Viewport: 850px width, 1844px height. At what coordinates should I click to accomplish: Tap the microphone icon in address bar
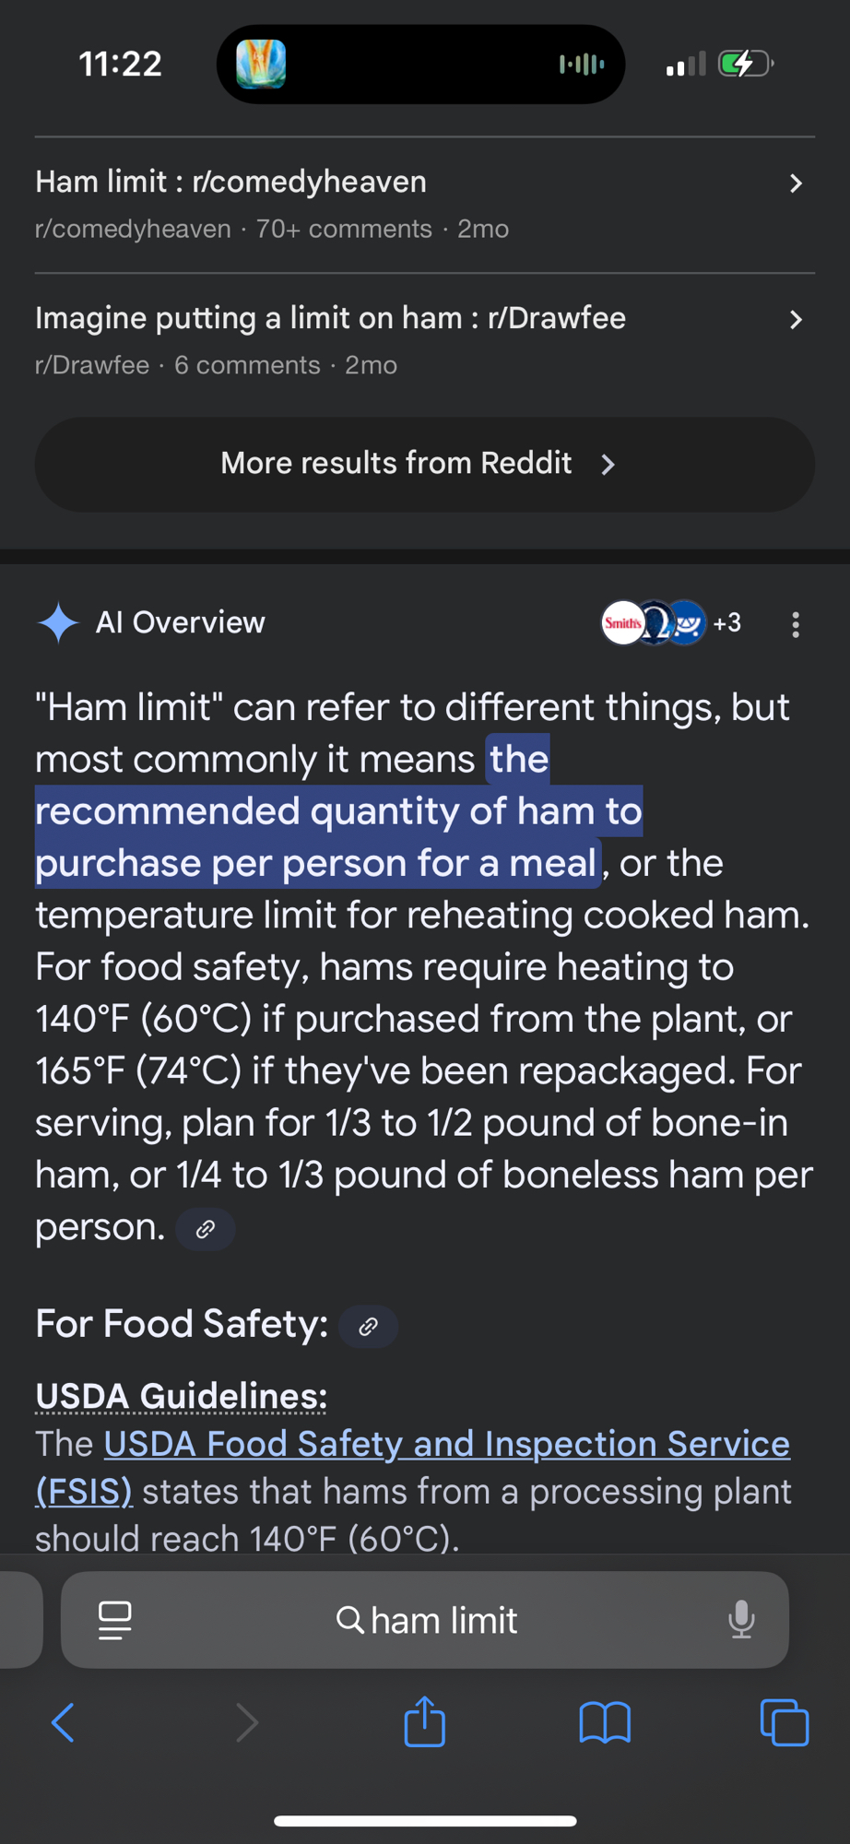[x=741, y=1620]
